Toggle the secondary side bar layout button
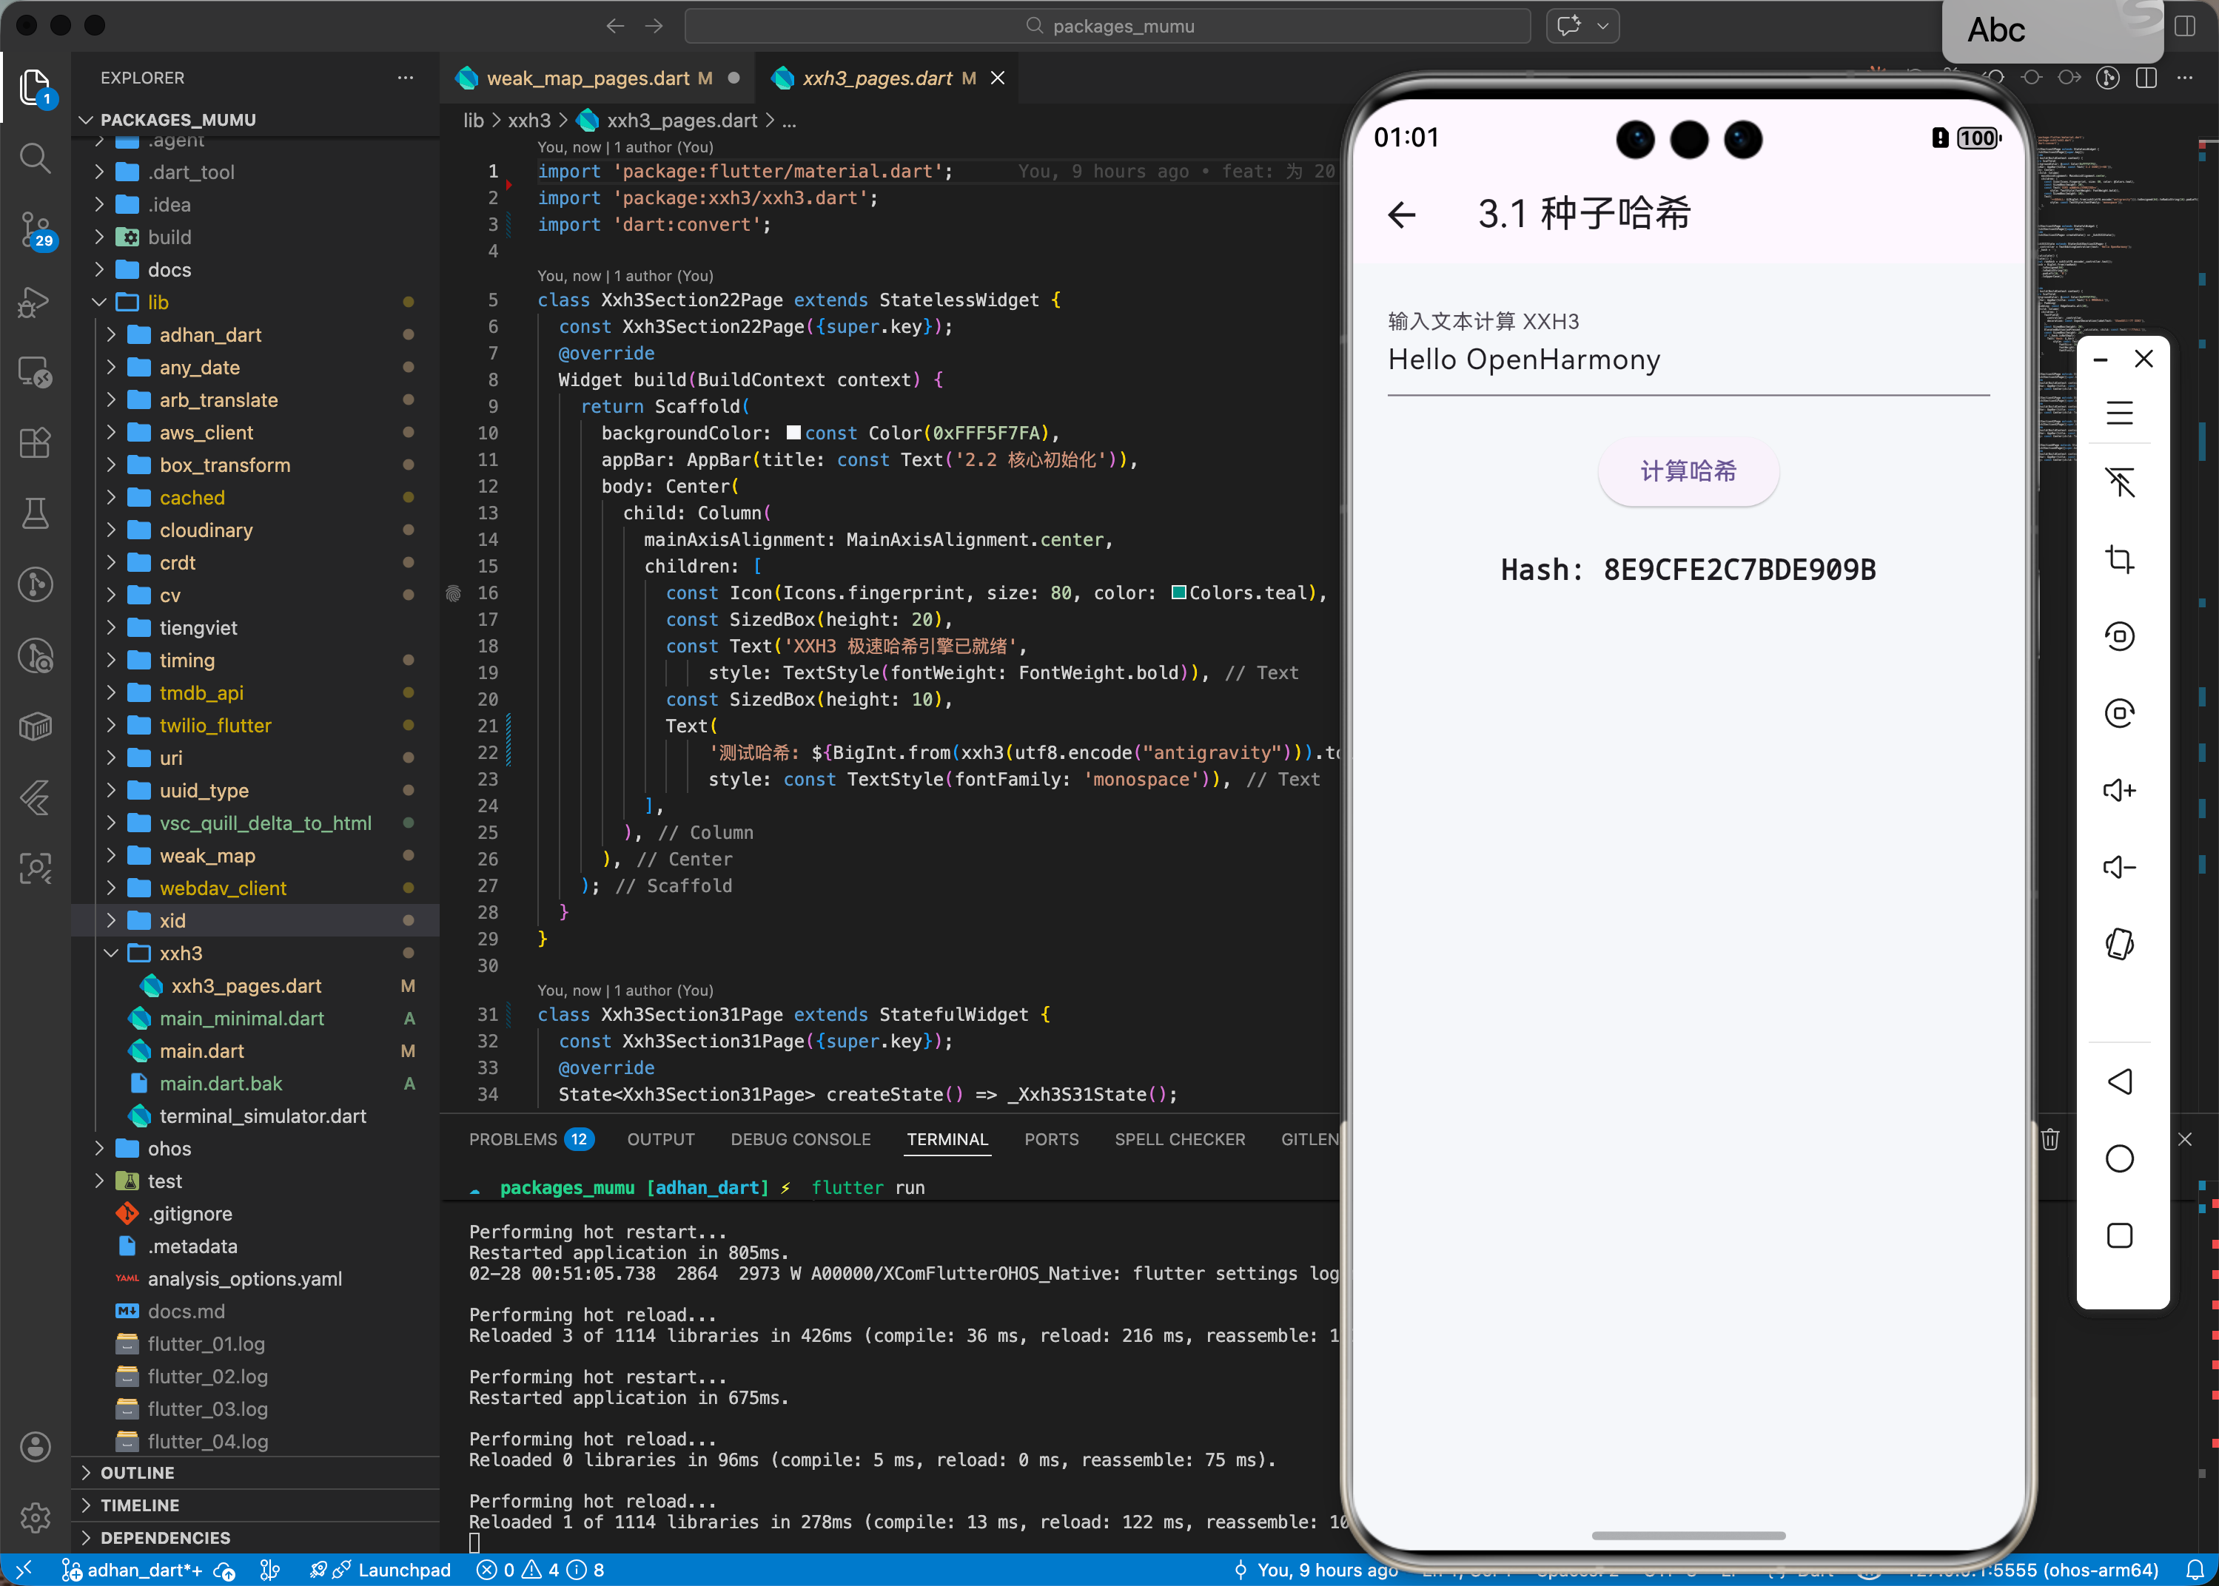Screen dimensions: 2219x1586 (2185, 27)
